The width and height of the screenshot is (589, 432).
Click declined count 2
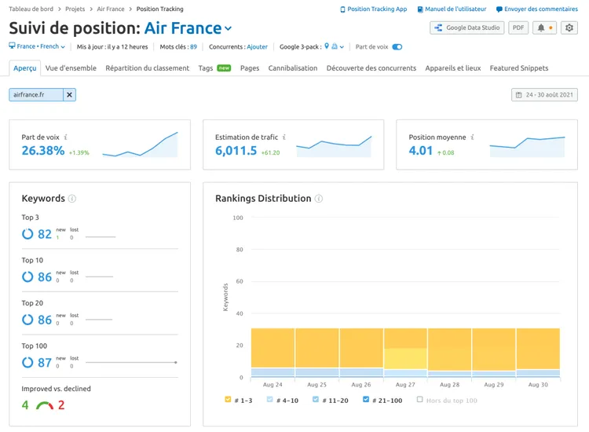61,405
